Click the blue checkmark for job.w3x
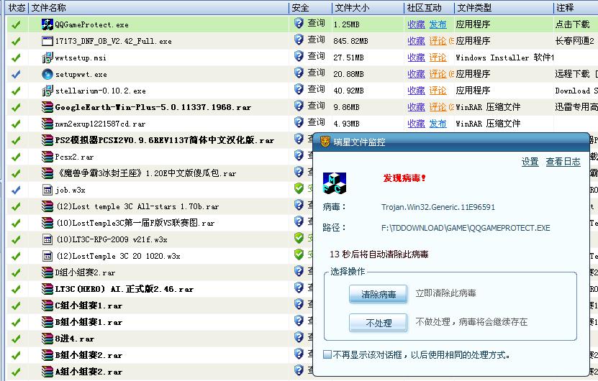The image size is (598, 381). [16, 190]
